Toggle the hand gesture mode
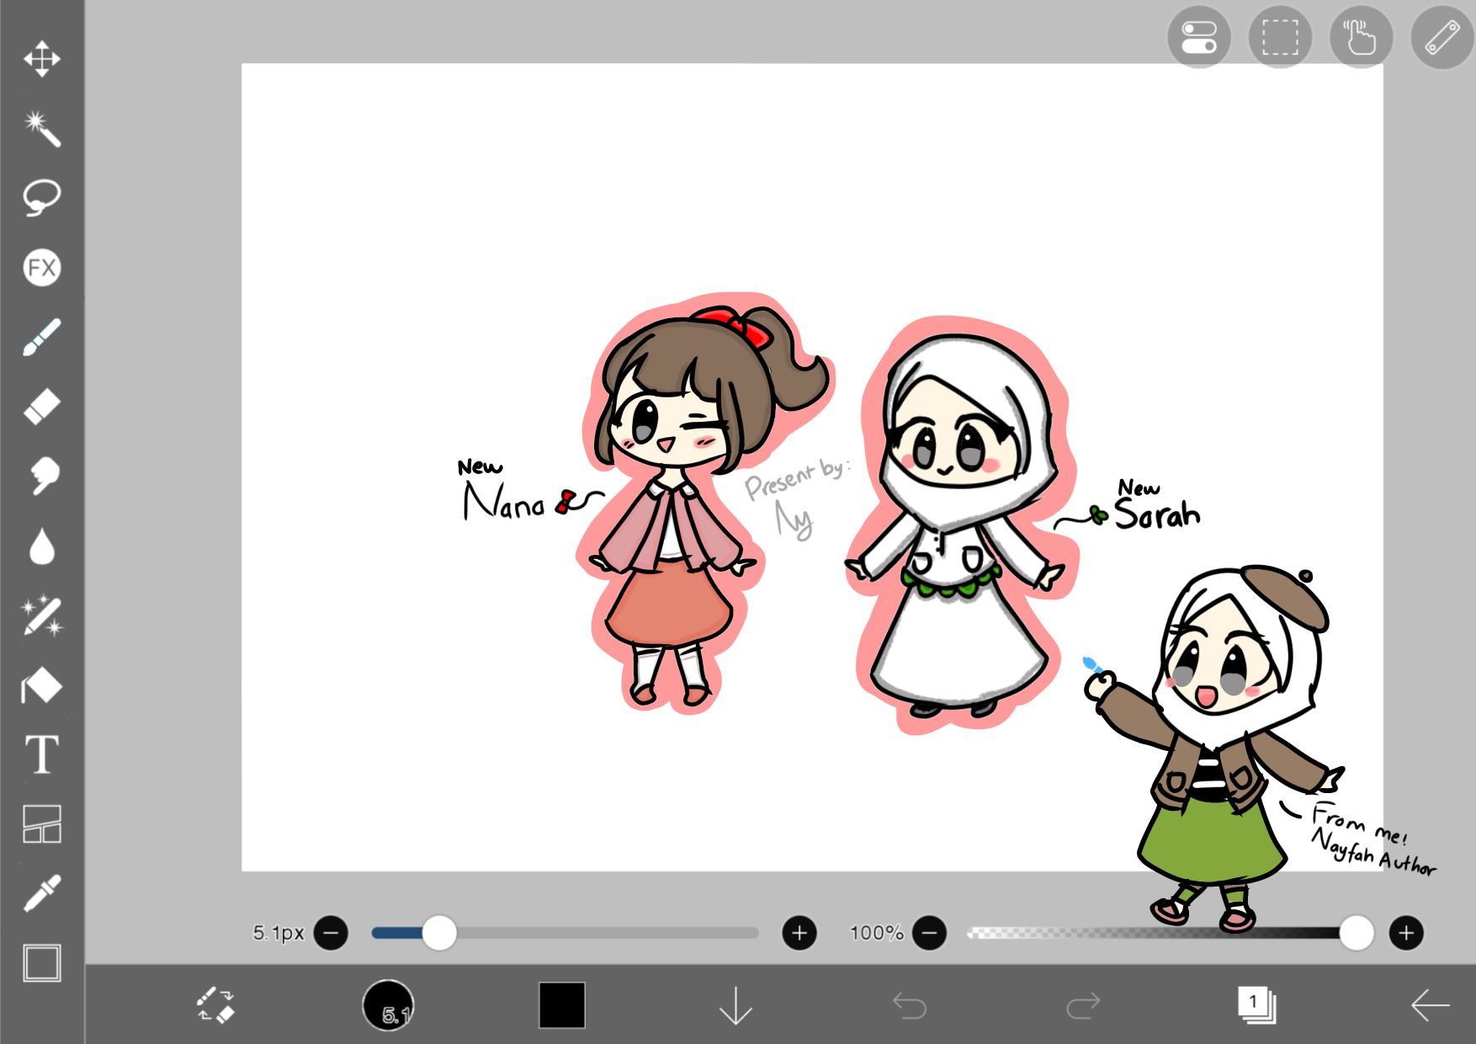Screen dimensions: 1476x1044 pos(1359,37)
